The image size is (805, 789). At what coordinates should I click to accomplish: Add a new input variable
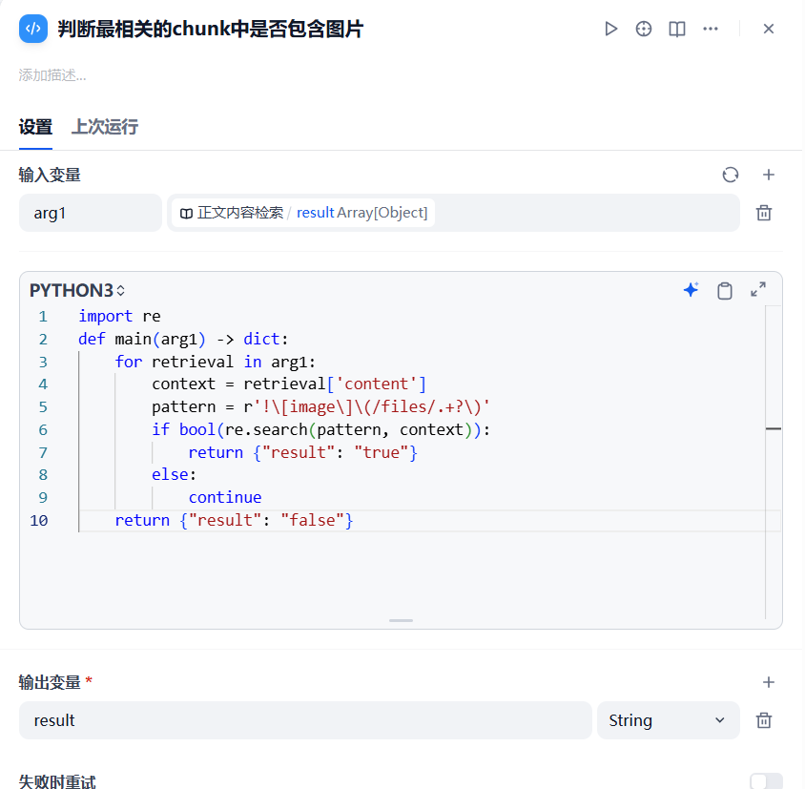pos(769,175)
